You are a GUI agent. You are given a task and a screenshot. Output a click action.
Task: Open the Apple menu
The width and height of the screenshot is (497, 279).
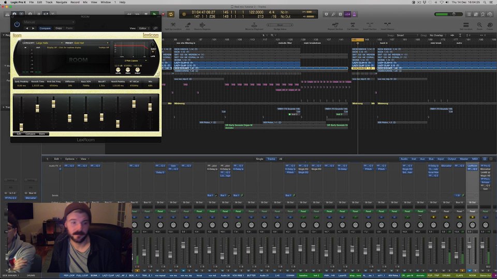5,2
